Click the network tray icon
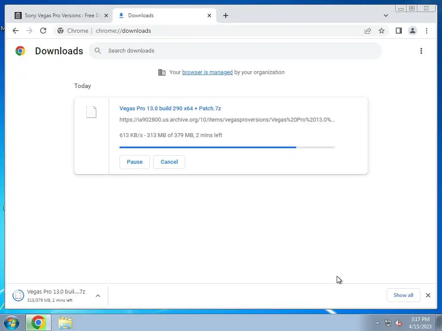This screenshot has height=331, width=442. coord(388,323)
